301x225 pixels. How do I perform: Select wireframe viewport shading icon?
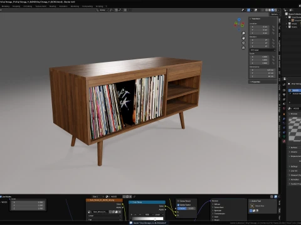tap(267, 10)
